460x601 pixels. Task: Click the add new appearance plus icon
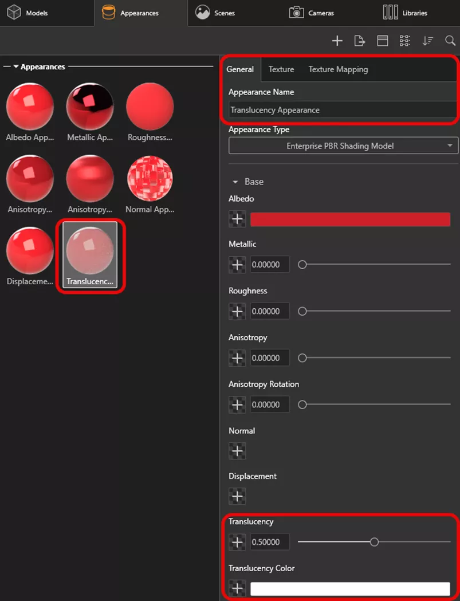point(337,41)
